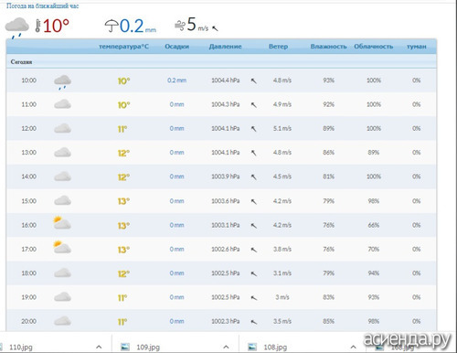Click the 13° temperature in 15:00 row
Viewport: 457px width, 353px height.
point(123,201)
